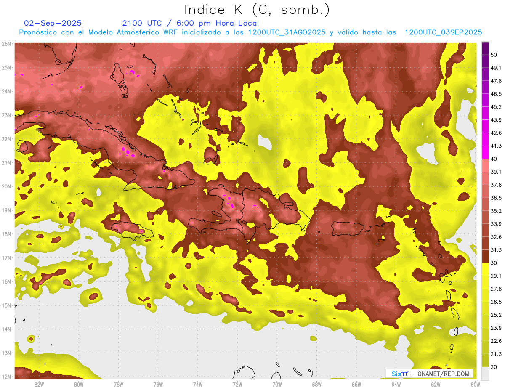
Task: Click the color bar value label '35.2'
Action: 496,211
